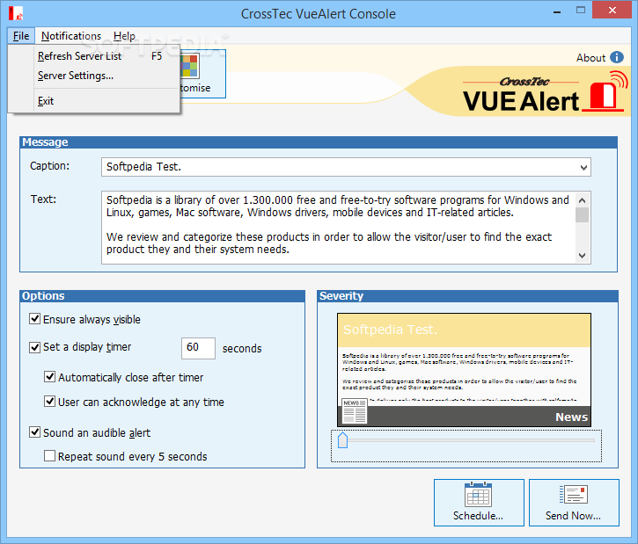Screen dimensions: 638x544
Task: Close the VueAlert Console window
Action: click(612, 11)
